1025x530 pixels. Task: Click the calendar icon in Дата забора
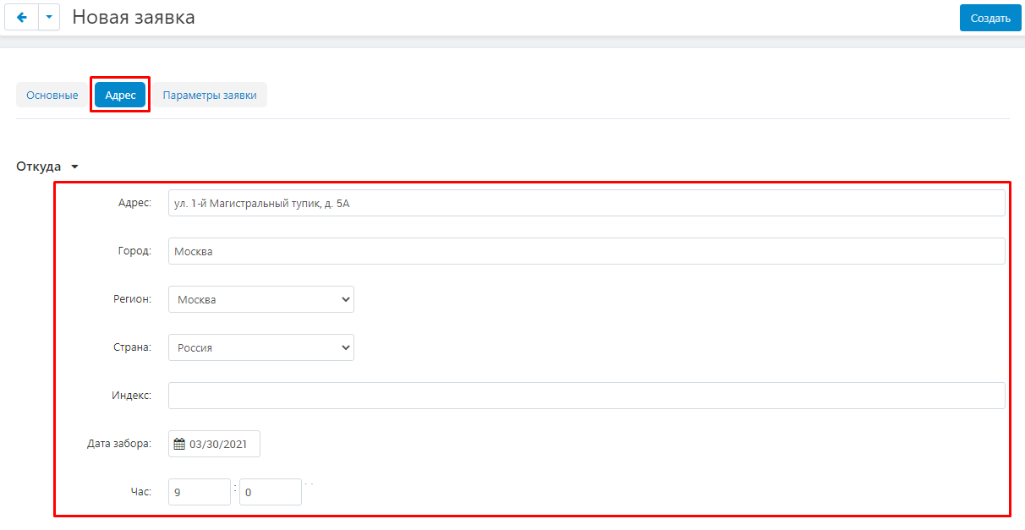coord(179,444)
